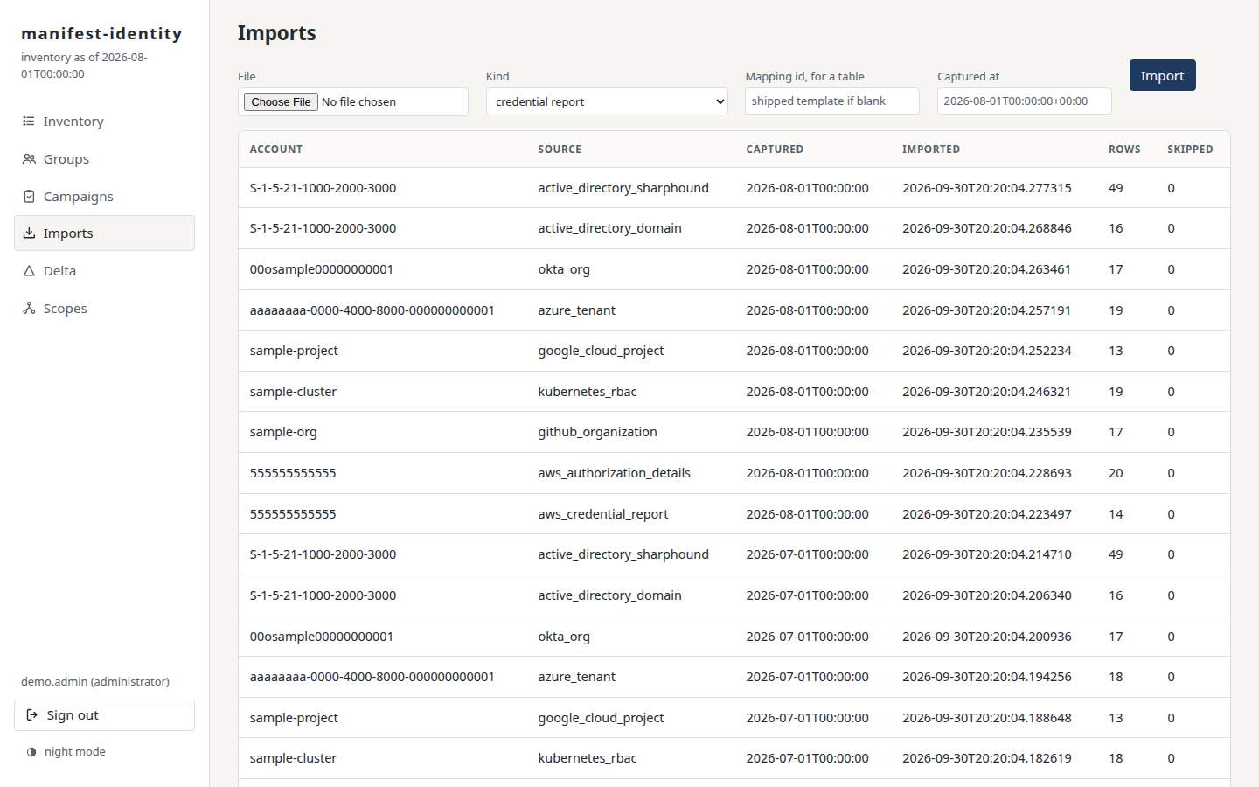Navigate to Delta
Viewport: 1259px width, 787px height.
pyautogui.click(x=104, y=271)
